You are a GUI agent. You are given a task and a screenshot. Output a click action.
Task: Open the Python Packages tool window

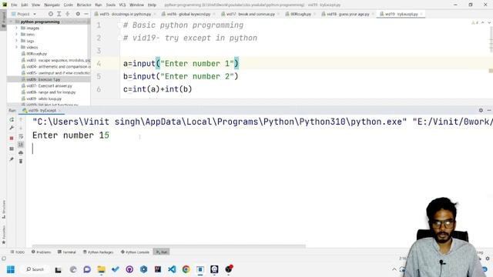click(x=98, y=252)
